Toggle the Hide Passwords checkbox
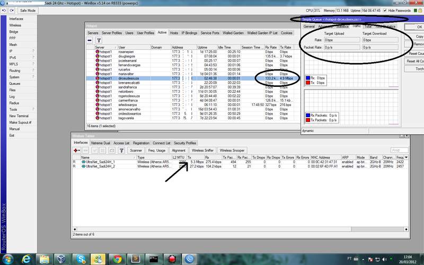The image size is (424, 265). point(385,11)
